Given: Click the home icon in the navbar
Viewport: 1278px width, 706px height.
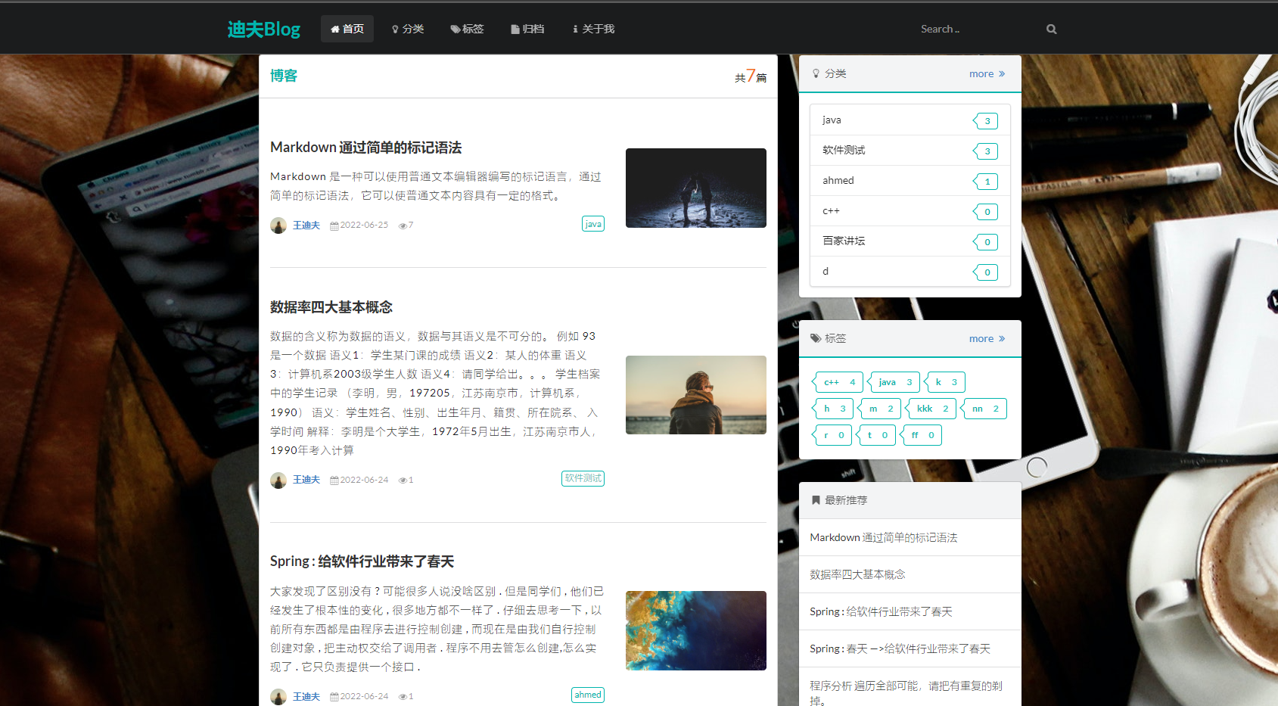Looking at the screenshot, I should [334, 29].
